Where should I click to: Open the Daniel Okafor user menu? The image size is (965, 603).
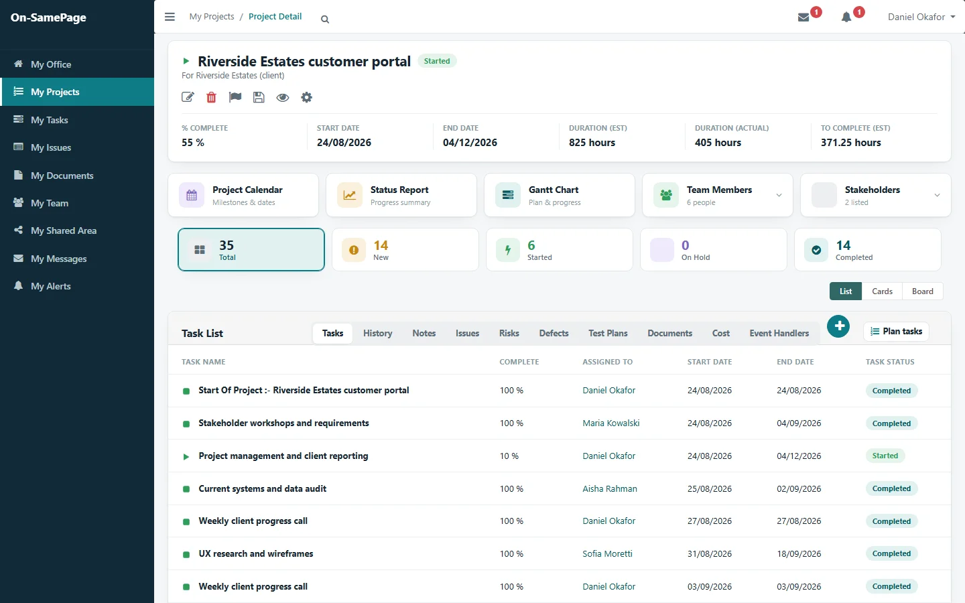pos(921,17)
